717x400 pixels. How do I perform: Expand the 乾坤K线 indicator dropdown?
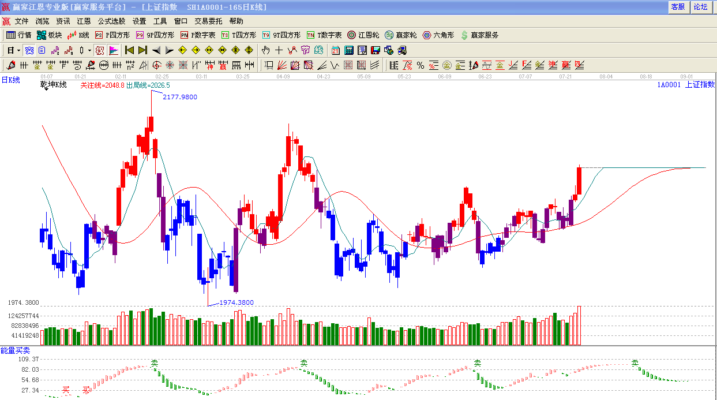point(45,89)
